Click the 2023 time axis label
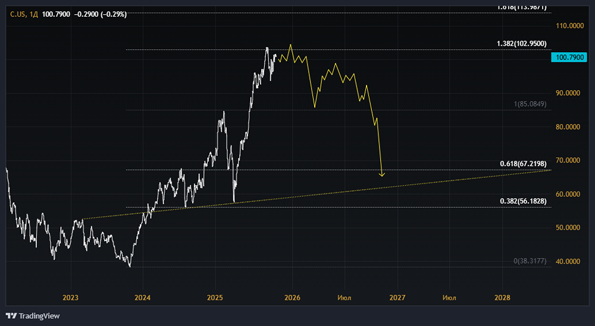Screen dimensions: 595x326 pos(70,297)
